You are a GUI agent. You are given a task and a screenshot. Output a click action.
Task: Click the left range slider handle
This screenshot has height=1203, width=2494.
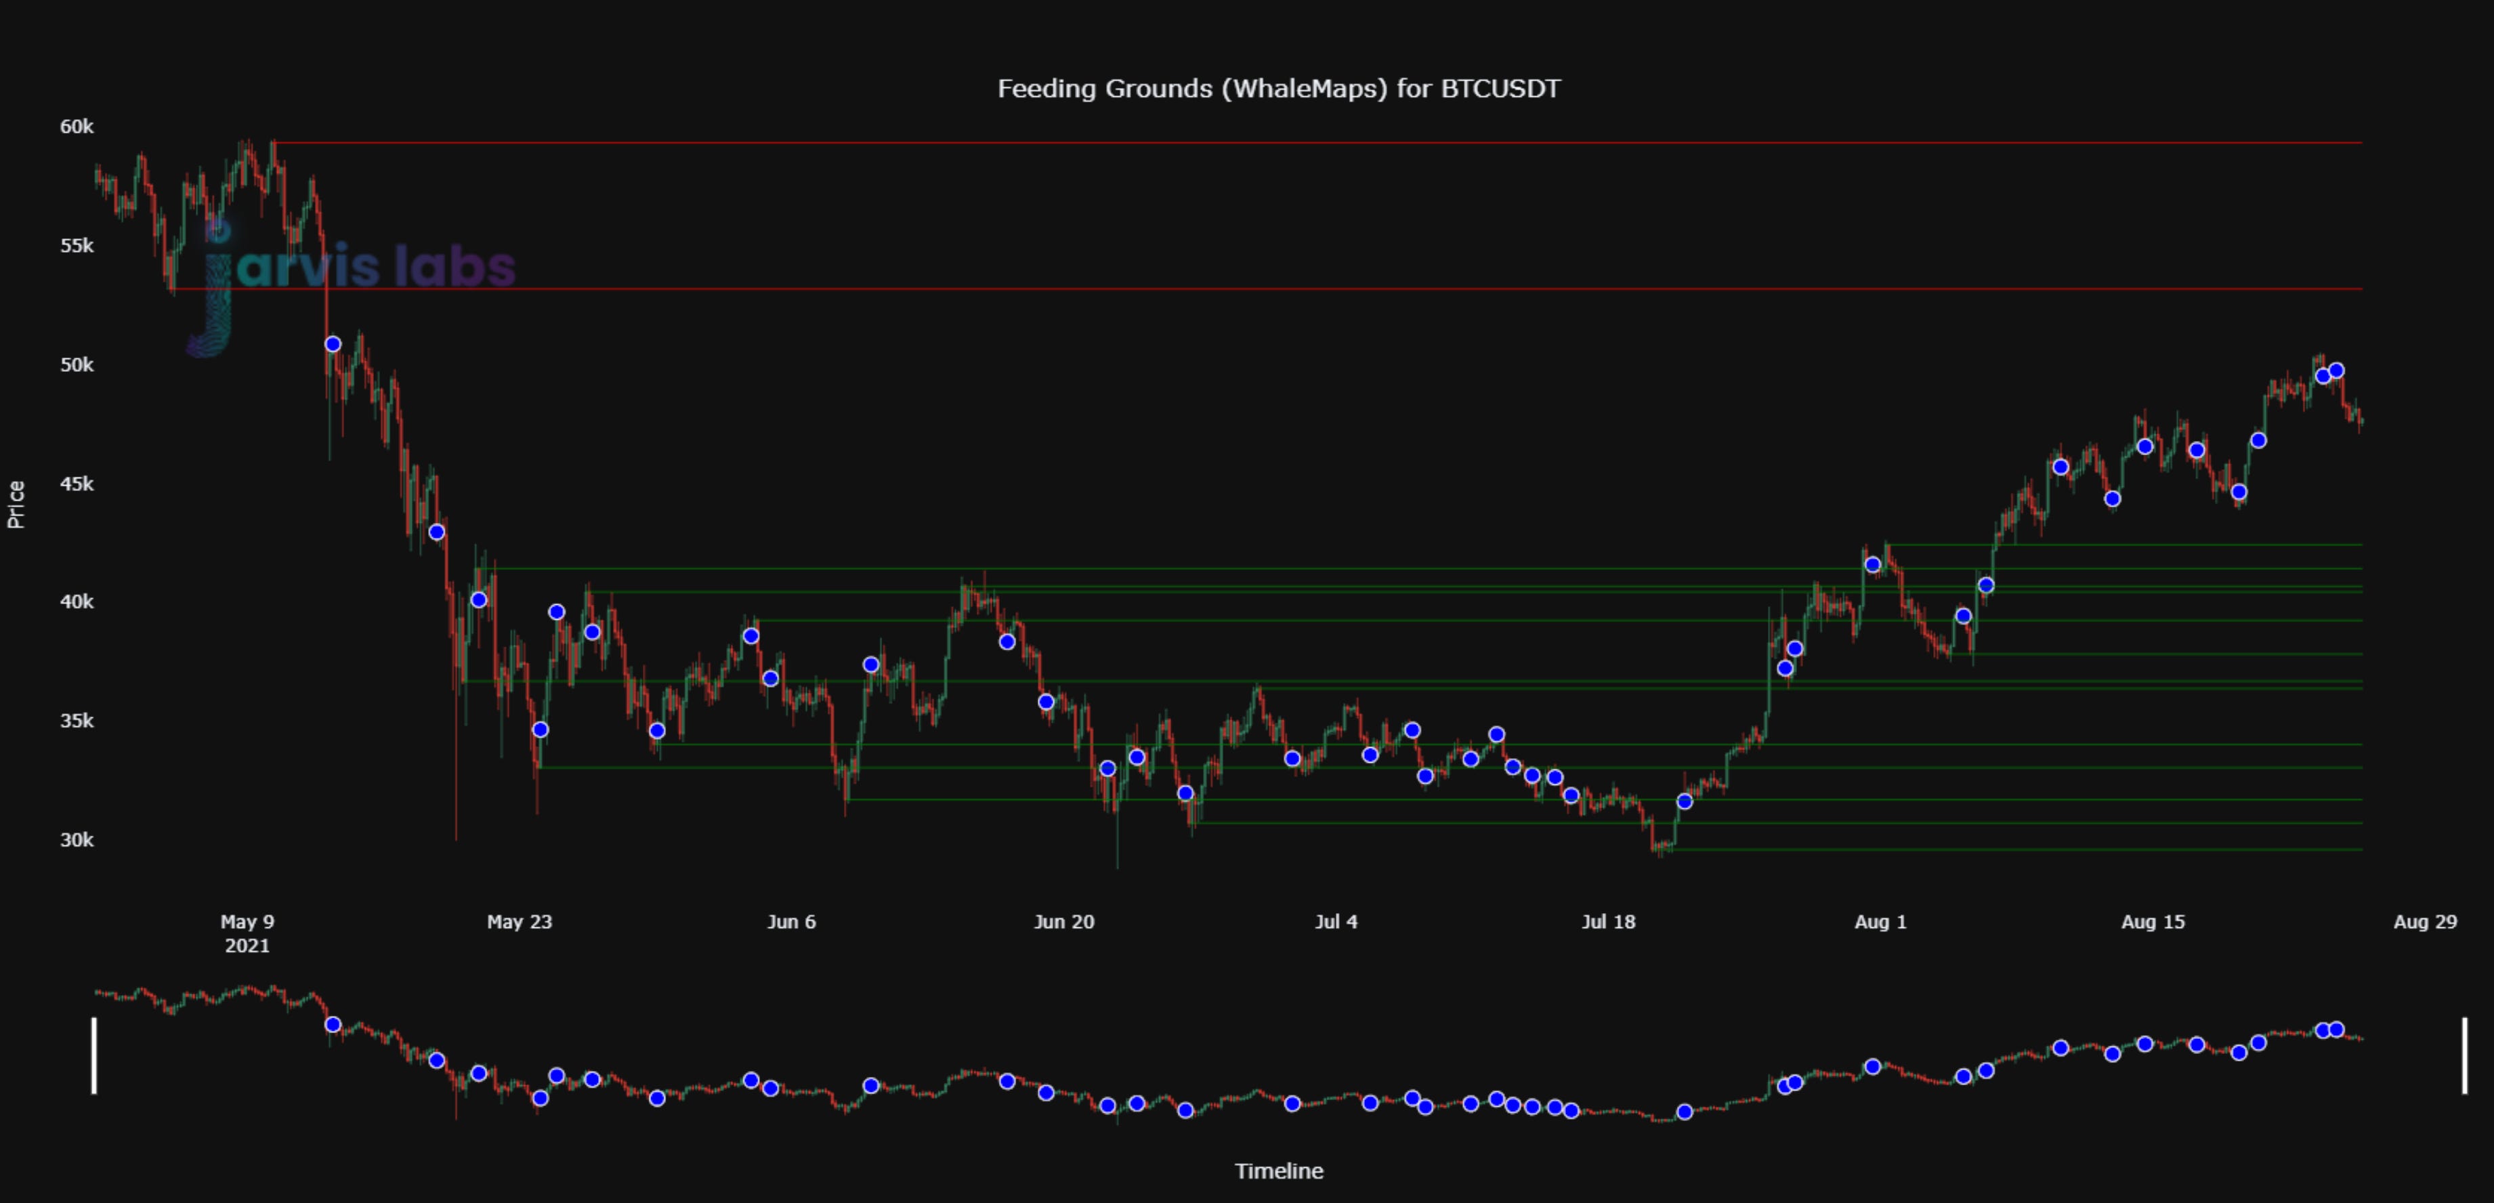tap(94, 1055)
